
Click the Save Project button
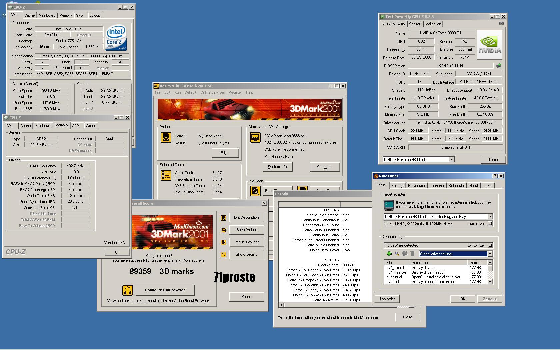(x=246, y=230)
